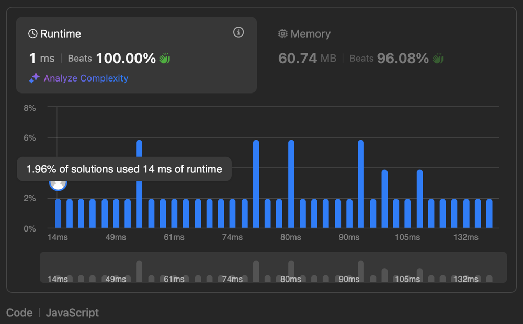Click the chip icon next to Memory
Viewport: 523px width, 324px height.
[283, 34]
